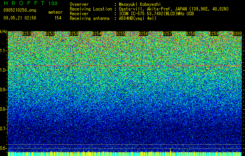The image size is (245, 156).
Task: Click the HROFFT 1.00 title text
Action: (30, 3)
